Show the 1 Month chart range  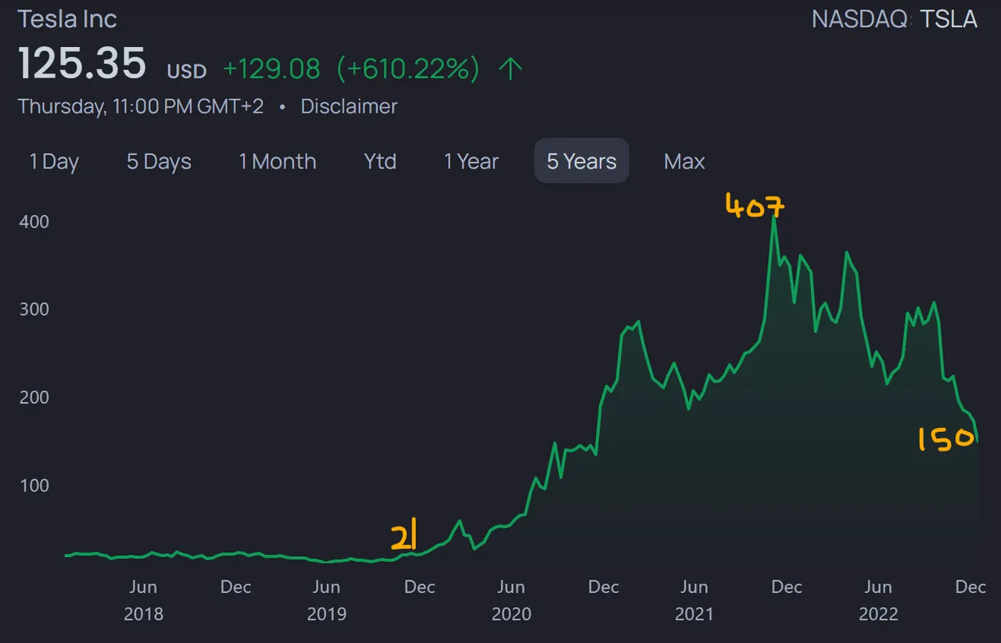click(x=278, y=161)
